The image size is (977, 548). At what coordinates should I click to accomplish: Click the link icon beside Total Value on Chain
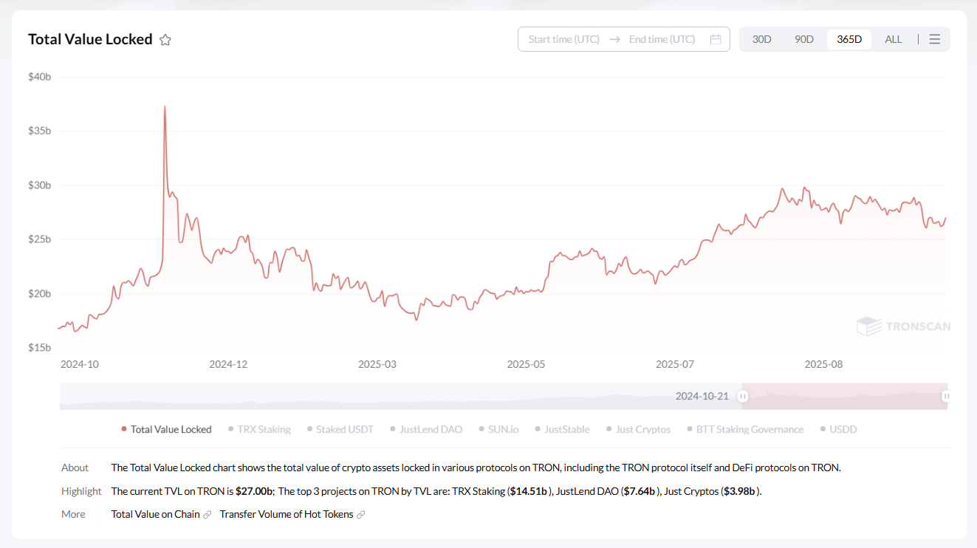point(208,515)
